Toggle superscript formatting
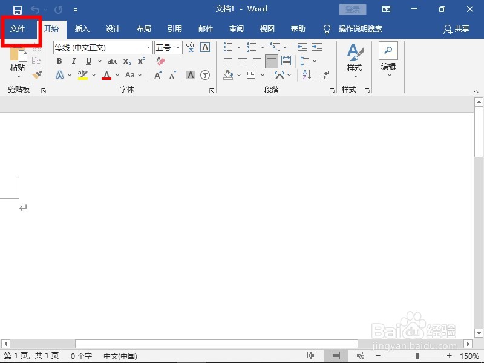 (x=142, y=61)
